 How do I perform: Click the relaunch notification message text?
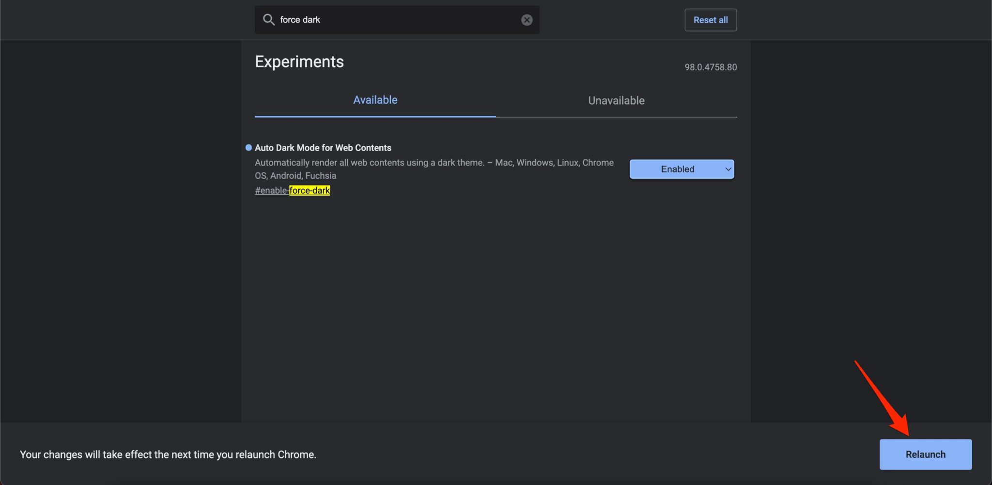[x=168, y=454]
